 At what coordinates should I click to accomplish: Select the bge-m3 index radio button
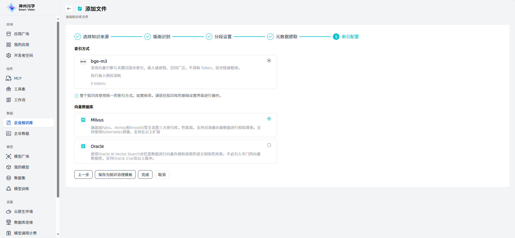(269, 61)
